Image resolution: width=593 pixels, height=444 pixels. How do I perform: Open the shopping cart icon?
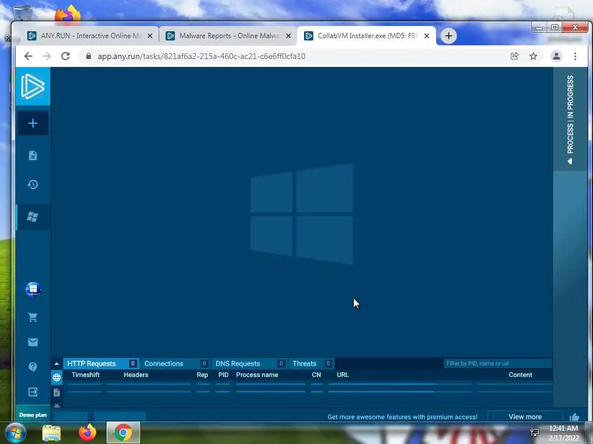point(33,317)
